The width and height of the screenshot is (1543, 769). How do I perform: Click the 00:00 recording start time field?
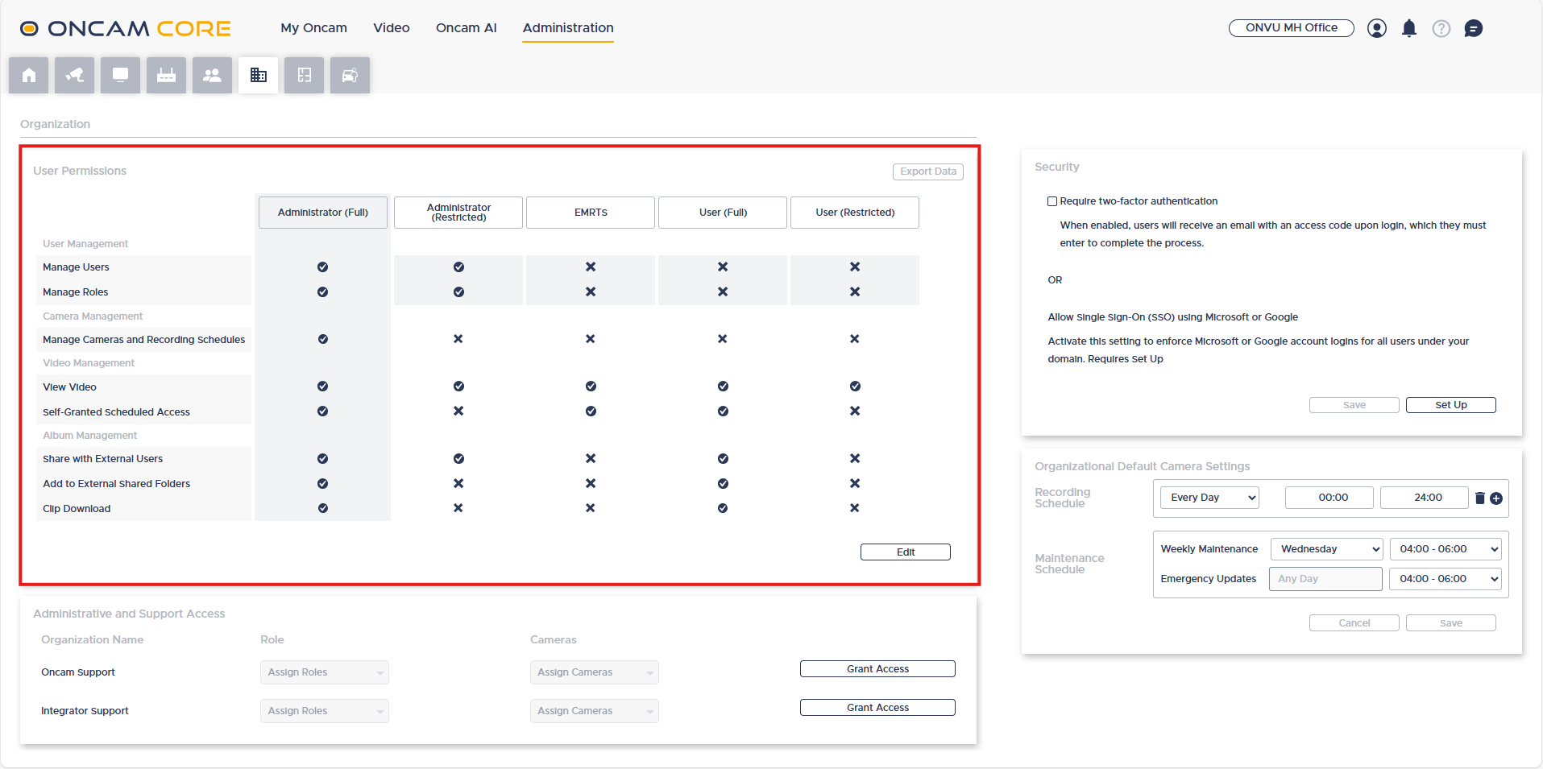[x=1329, y=498]
